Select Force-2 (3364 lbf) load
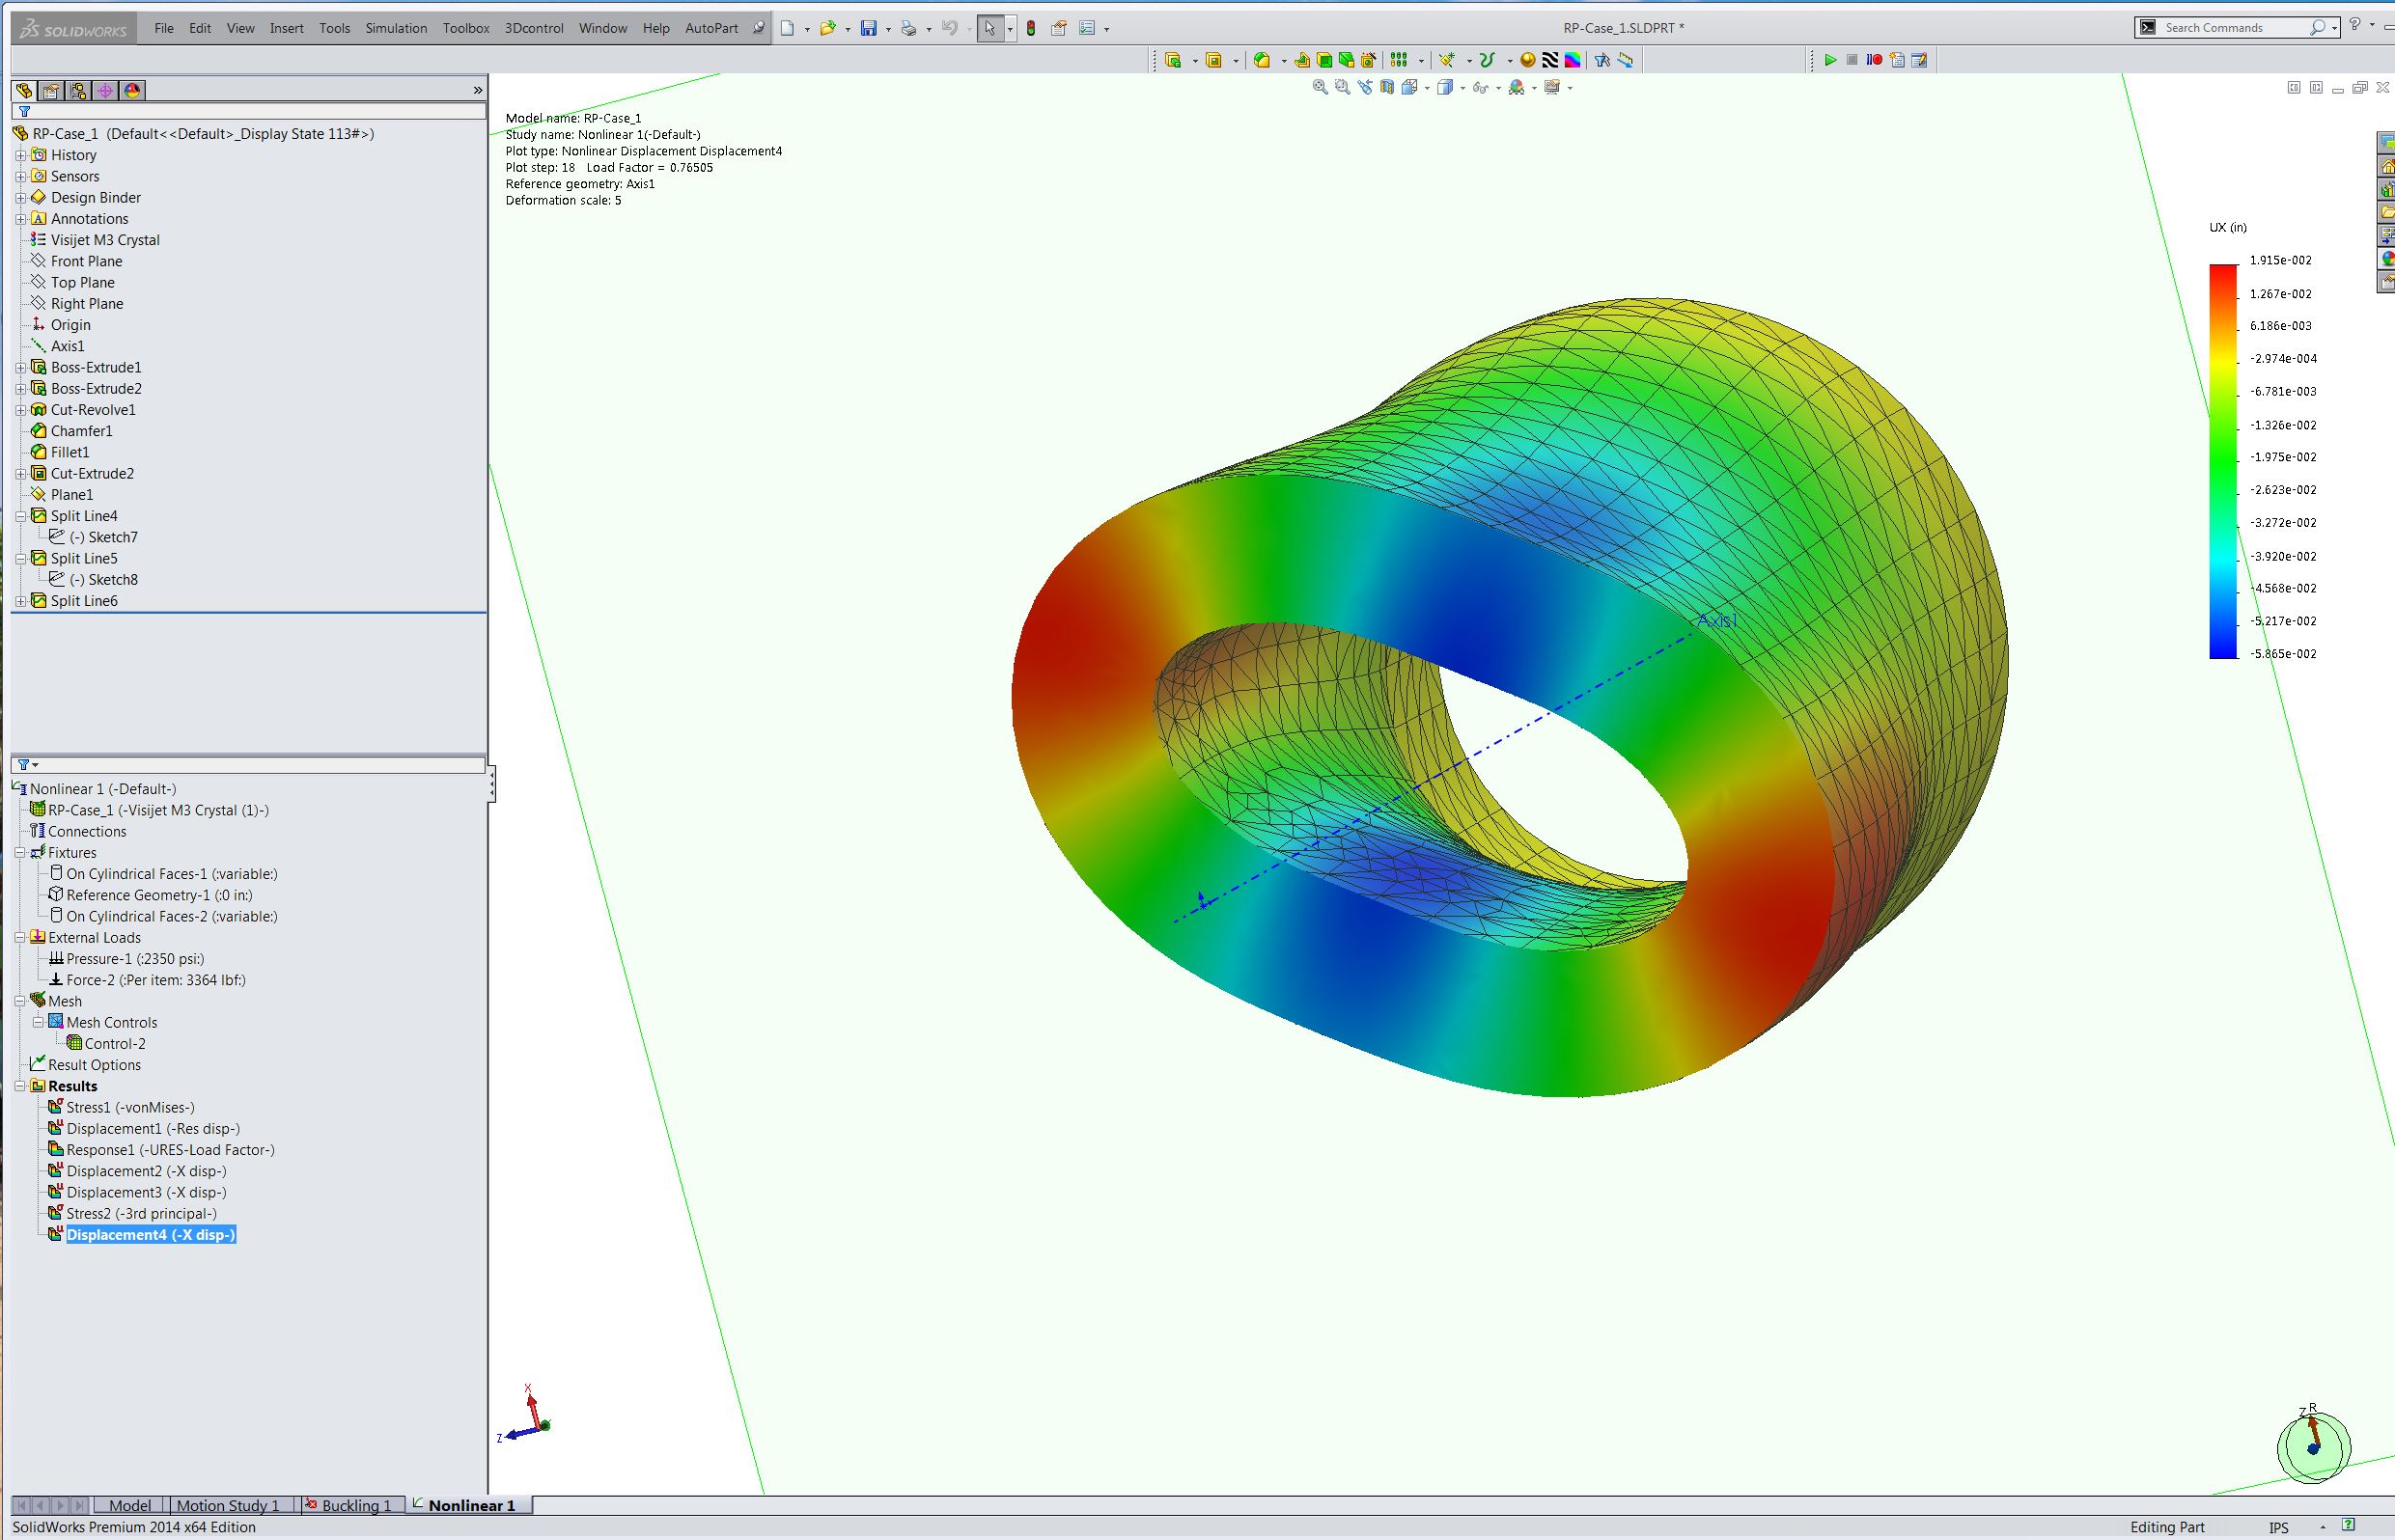2395x1540 pixels. (x=156, y=980)
